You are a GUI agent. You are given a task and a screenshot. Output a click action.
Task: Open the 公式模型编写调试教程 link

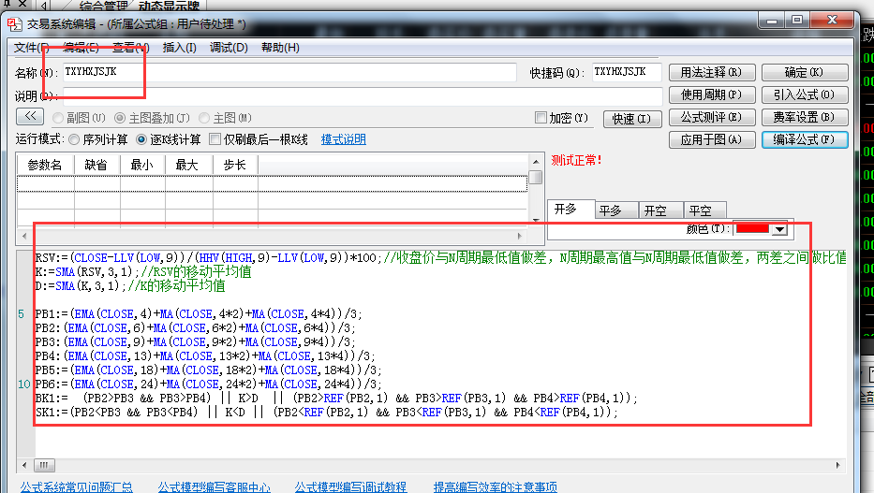pos(350,486)
